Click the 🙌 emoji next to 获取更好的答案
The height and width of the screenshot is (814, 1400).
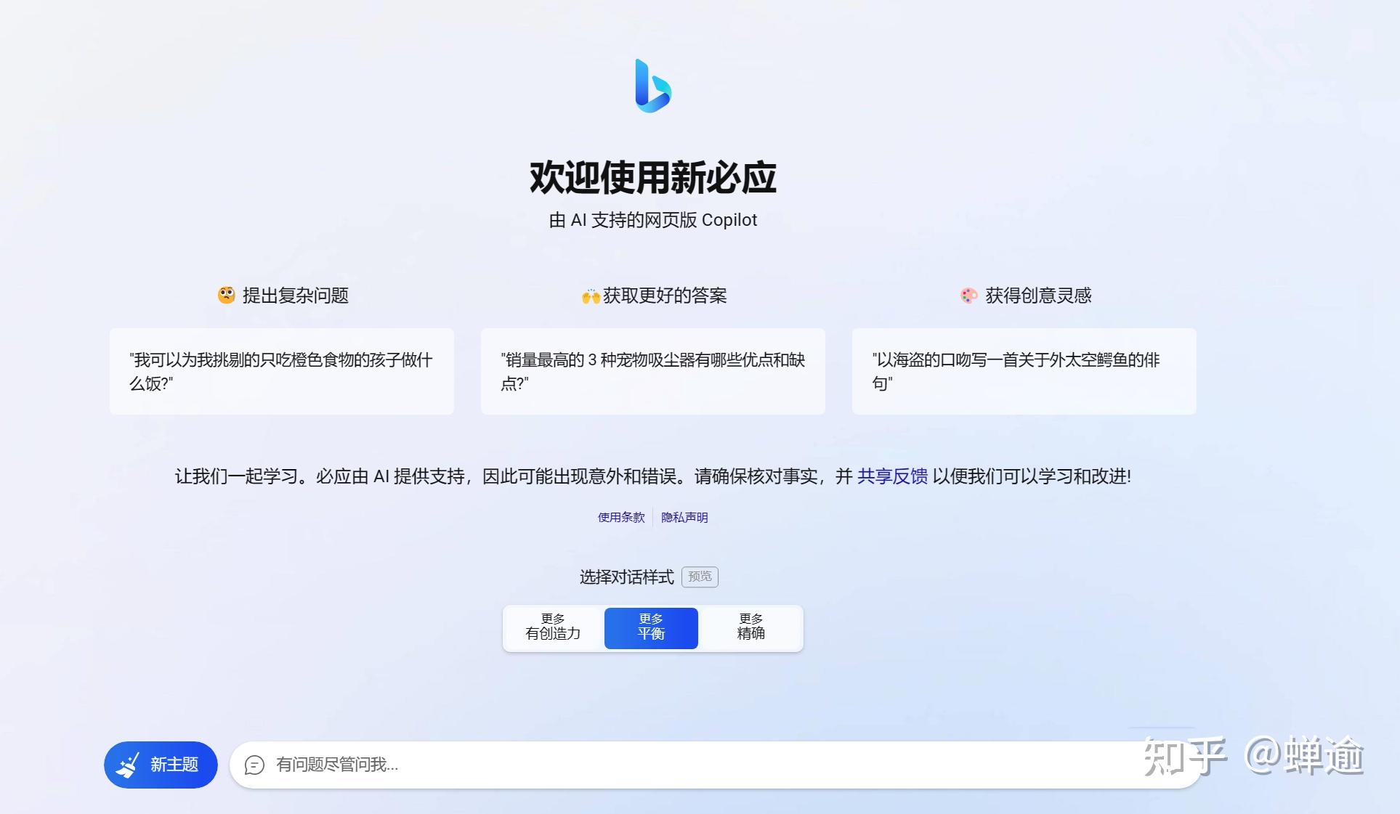coord(590,295)
